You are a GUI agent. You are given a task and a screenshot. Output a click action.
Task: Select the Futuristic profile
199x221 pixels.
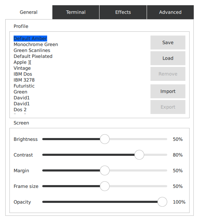24,86
